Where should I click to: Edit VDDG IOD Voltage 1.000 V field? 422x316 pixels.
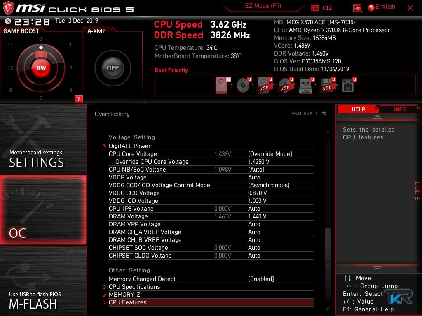257,201
